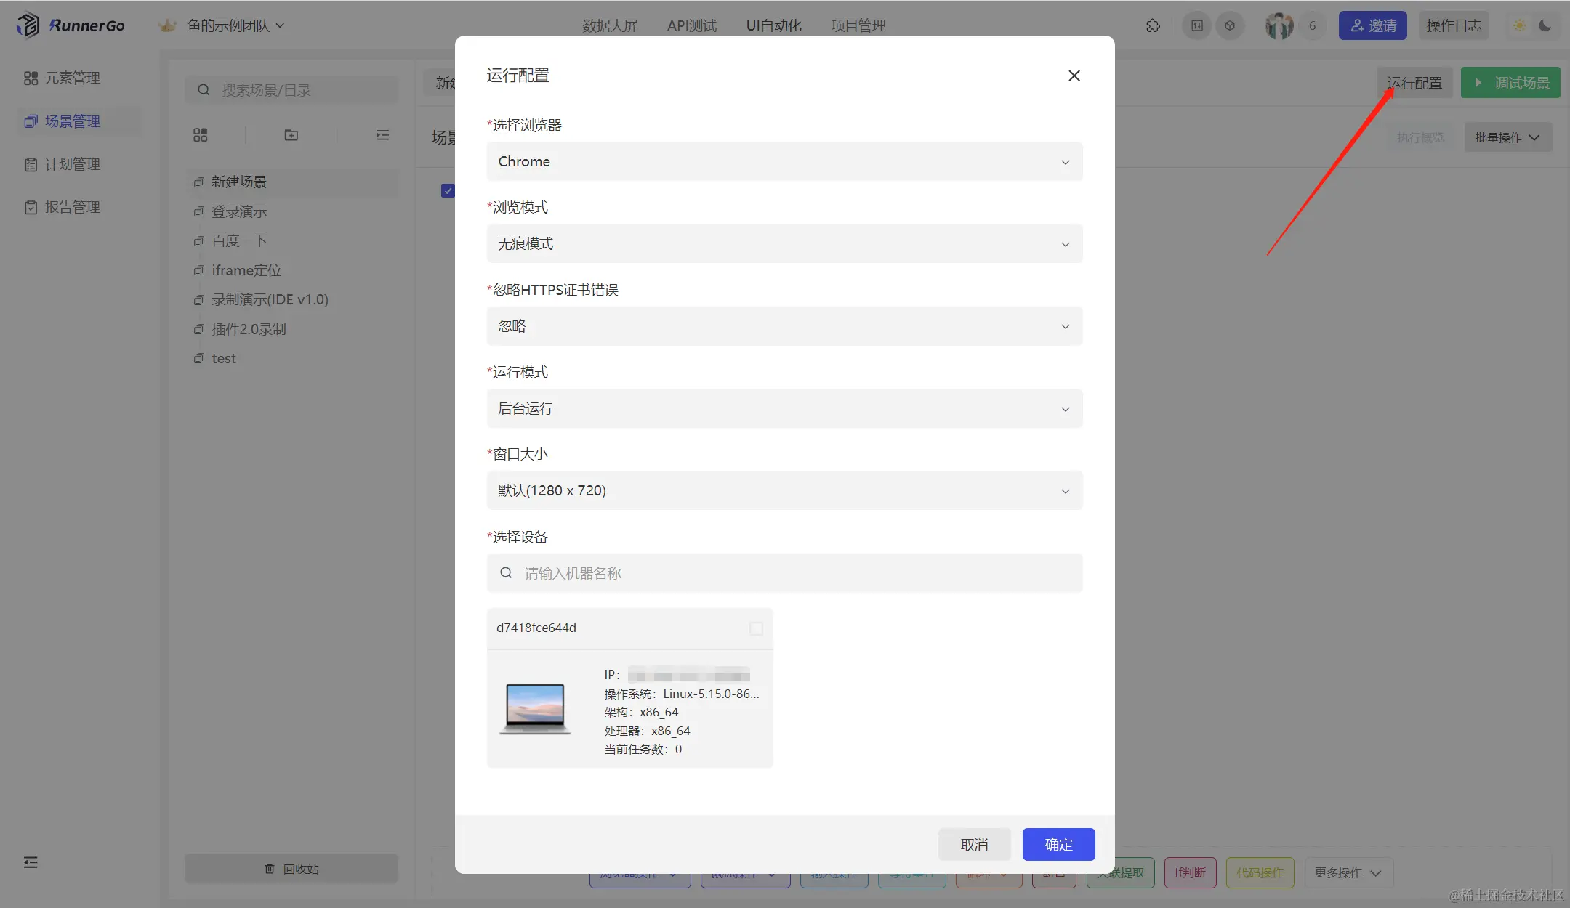The image size is (1570, 908).
Task: Close the 运行配置 dialog
Action: [1074, 76]
